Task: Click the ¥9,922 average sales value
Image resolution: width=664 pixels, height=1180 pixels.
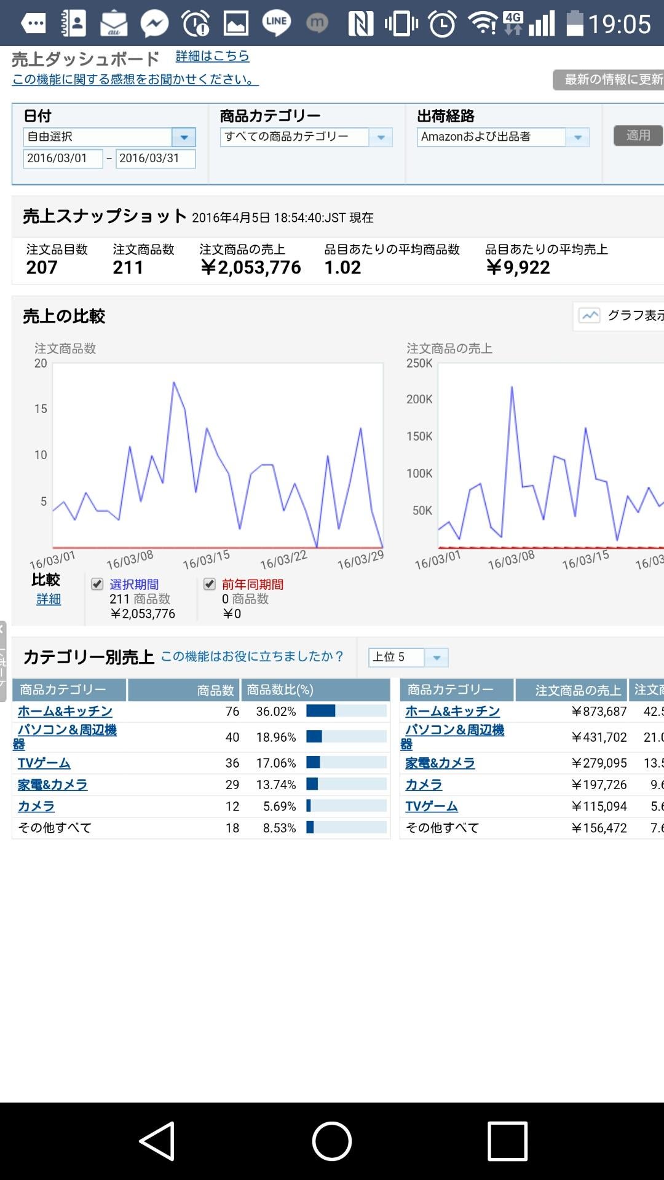Action: coord(518,267)
